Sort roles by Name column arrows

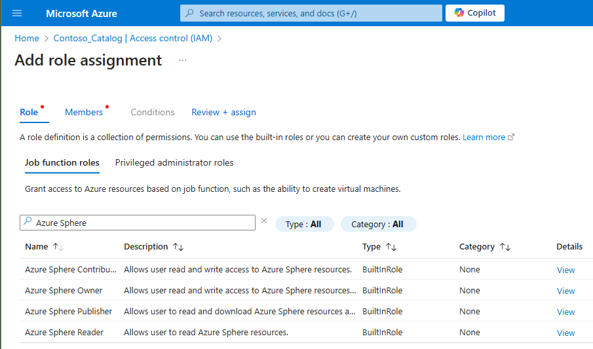tap(58, 247)
